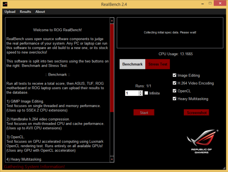Click the window resize grip icon
Image resolution: width=228 pixels, height=172 pixels.
[224, 168]
